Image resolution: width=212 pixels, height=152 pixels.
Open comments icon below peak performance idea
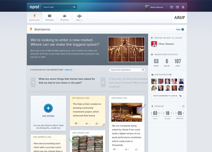click(114, 149)
